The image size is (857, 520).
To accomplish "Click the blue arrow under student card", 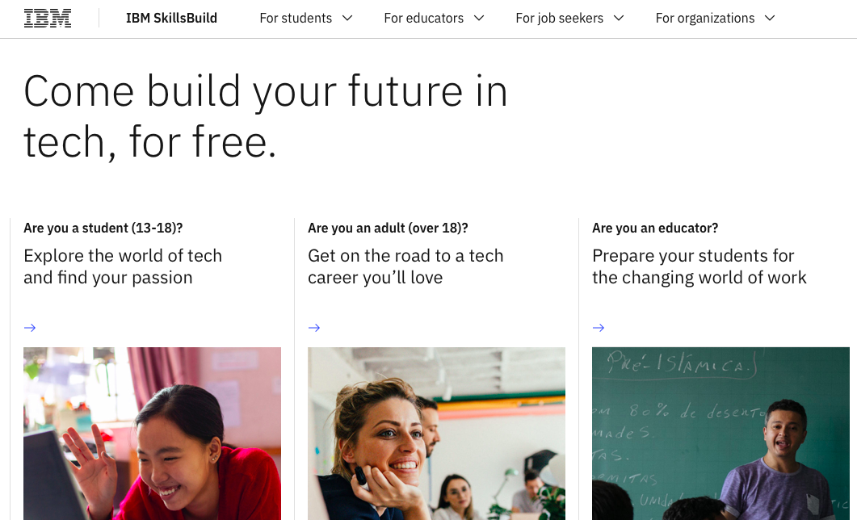I will 30,328.
